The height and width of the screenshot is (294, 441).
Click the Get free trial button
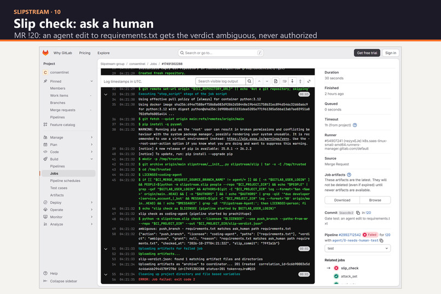pyautogui.click(x=367, y=53)
